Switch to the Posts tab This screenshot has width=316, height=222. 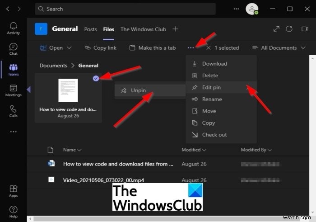pyautogui.click(x=90, y=29)
